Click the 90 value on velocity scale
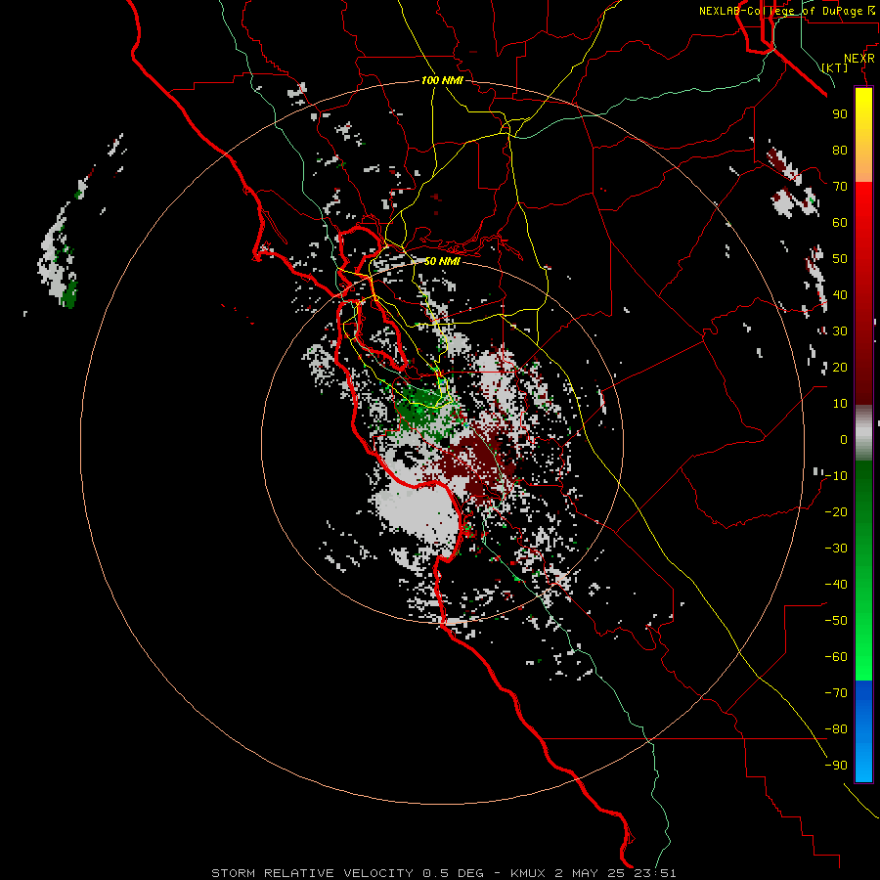This screenshot has height=880, width=880. click(840, 114)
